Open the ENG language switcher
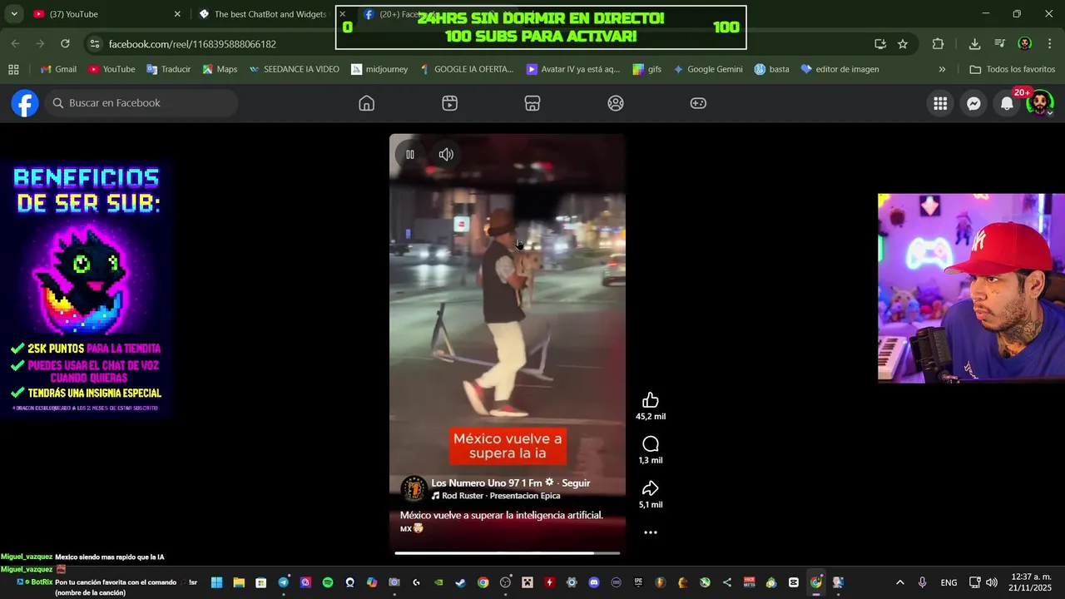Screen dimensions: 1065x599 949,582
